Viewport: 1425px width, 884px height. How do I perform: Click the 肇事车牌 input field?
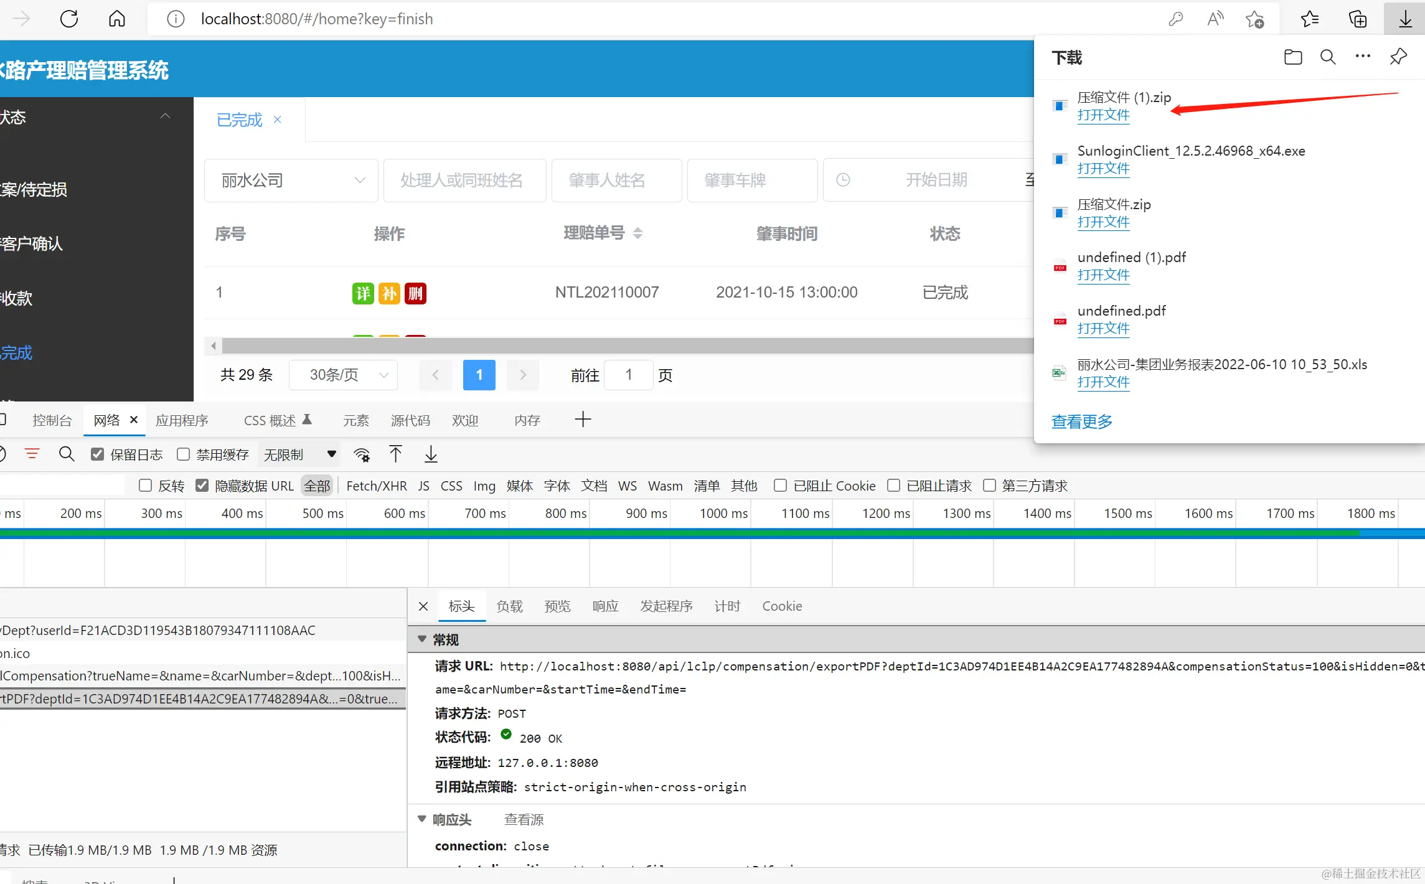tap(752, 181)
